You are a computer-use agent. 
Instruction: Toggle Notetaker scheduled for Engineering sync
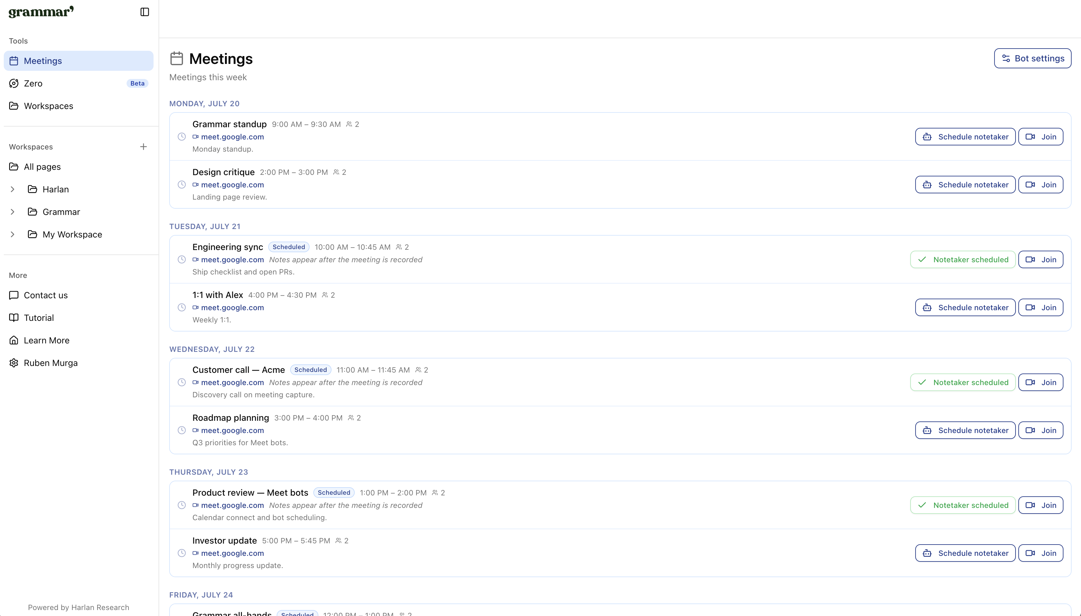(963, 259)
